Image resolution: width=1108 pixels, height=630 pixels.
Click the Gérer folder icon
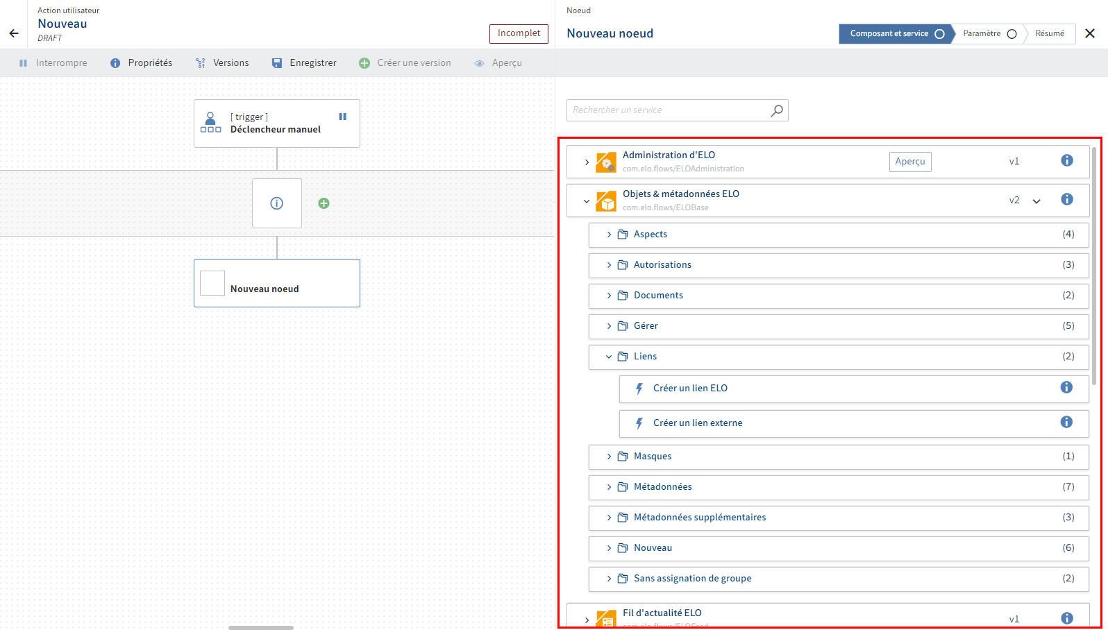click(623, 326)
